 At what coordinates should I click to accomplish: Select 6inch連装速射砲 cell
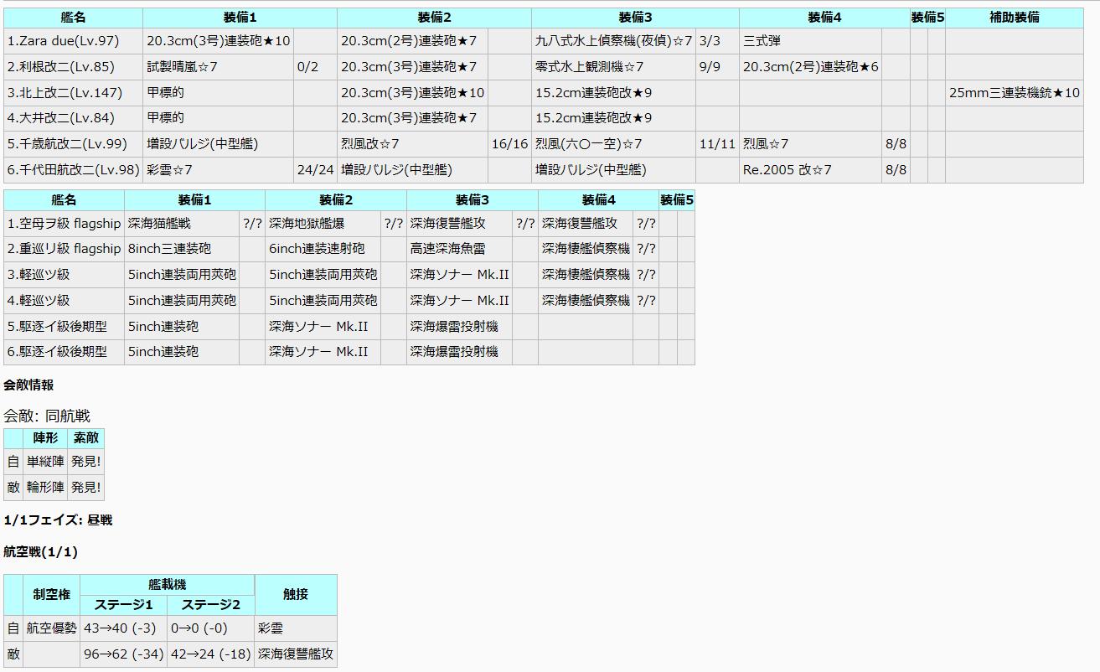point(323,249)
